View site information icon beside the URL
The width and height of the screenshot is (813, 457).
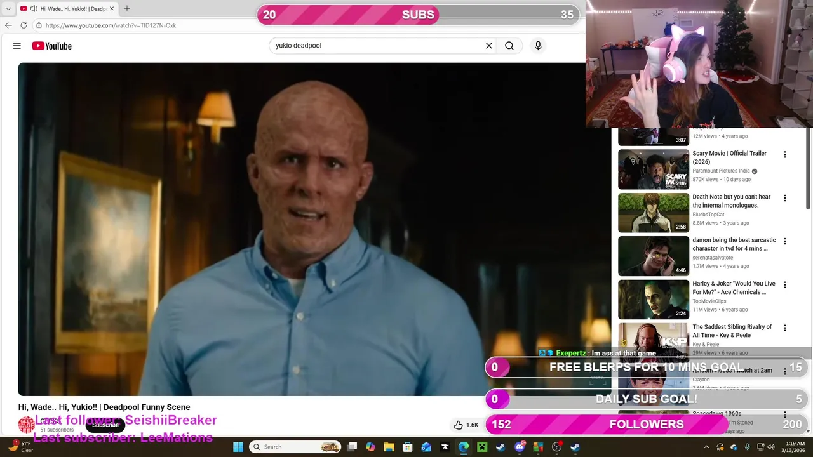click(x=39, y=25)
